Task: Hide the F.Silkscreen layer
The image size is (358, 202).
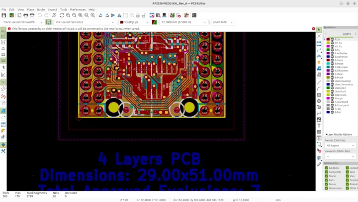Action: coord(333,67)
